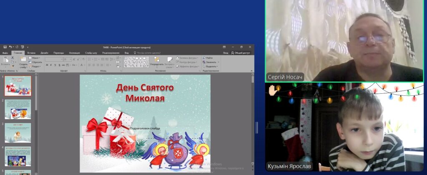Image resolution: width=427 pixels, height=175 pixels.
Task: Toggle the numbered list
Action: pos(96,59)
